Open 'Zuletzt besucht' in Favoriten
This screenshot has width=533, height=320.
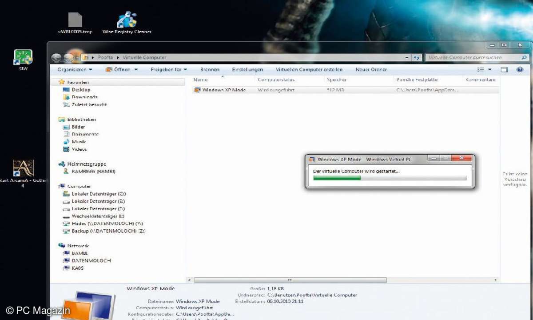85,104
